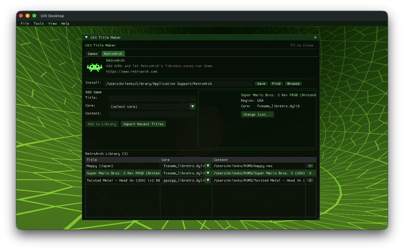Click the Title input field
The height and width of the screenshot is (251, 404).
coord(152,98)
